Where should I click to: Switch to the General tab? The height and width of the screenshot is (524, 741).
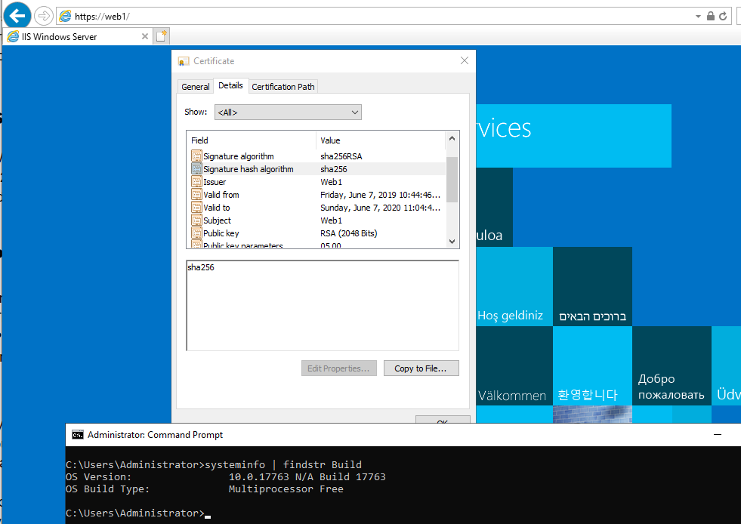[195, 87]
